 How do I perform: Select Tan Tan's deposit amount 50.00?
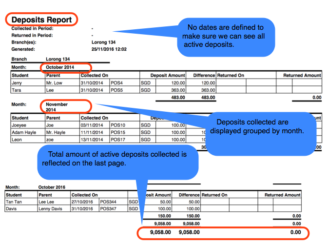click(x=166, y=202)
